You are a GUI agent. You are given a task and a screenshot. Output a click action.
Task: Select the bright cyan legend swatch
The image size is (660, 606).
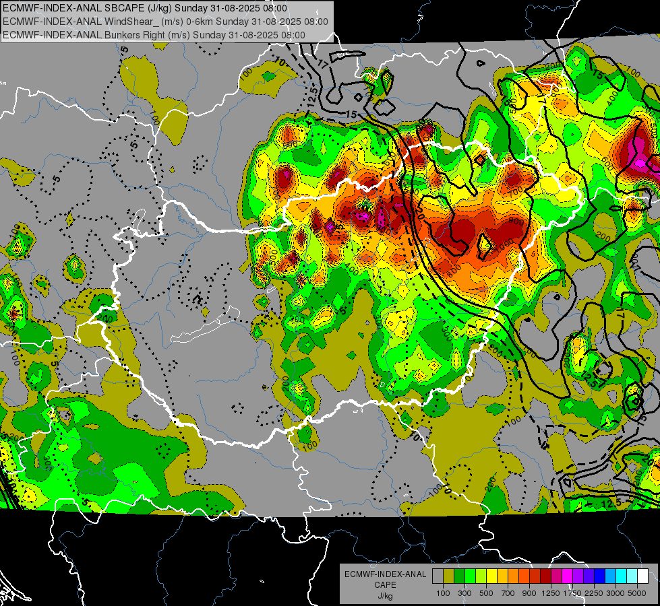pos(621,576)
